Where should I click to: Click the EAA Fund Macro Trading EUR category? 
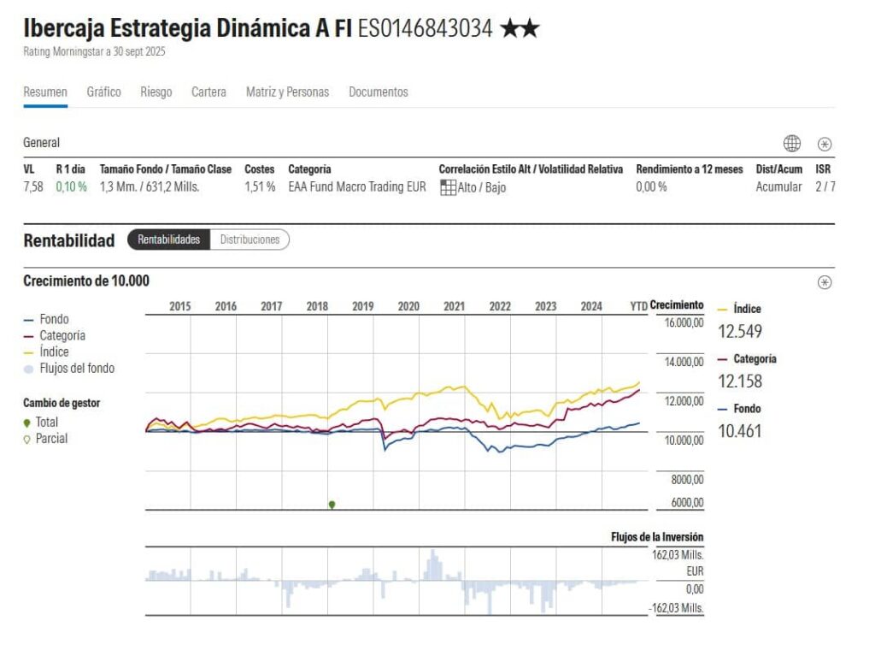357,187
